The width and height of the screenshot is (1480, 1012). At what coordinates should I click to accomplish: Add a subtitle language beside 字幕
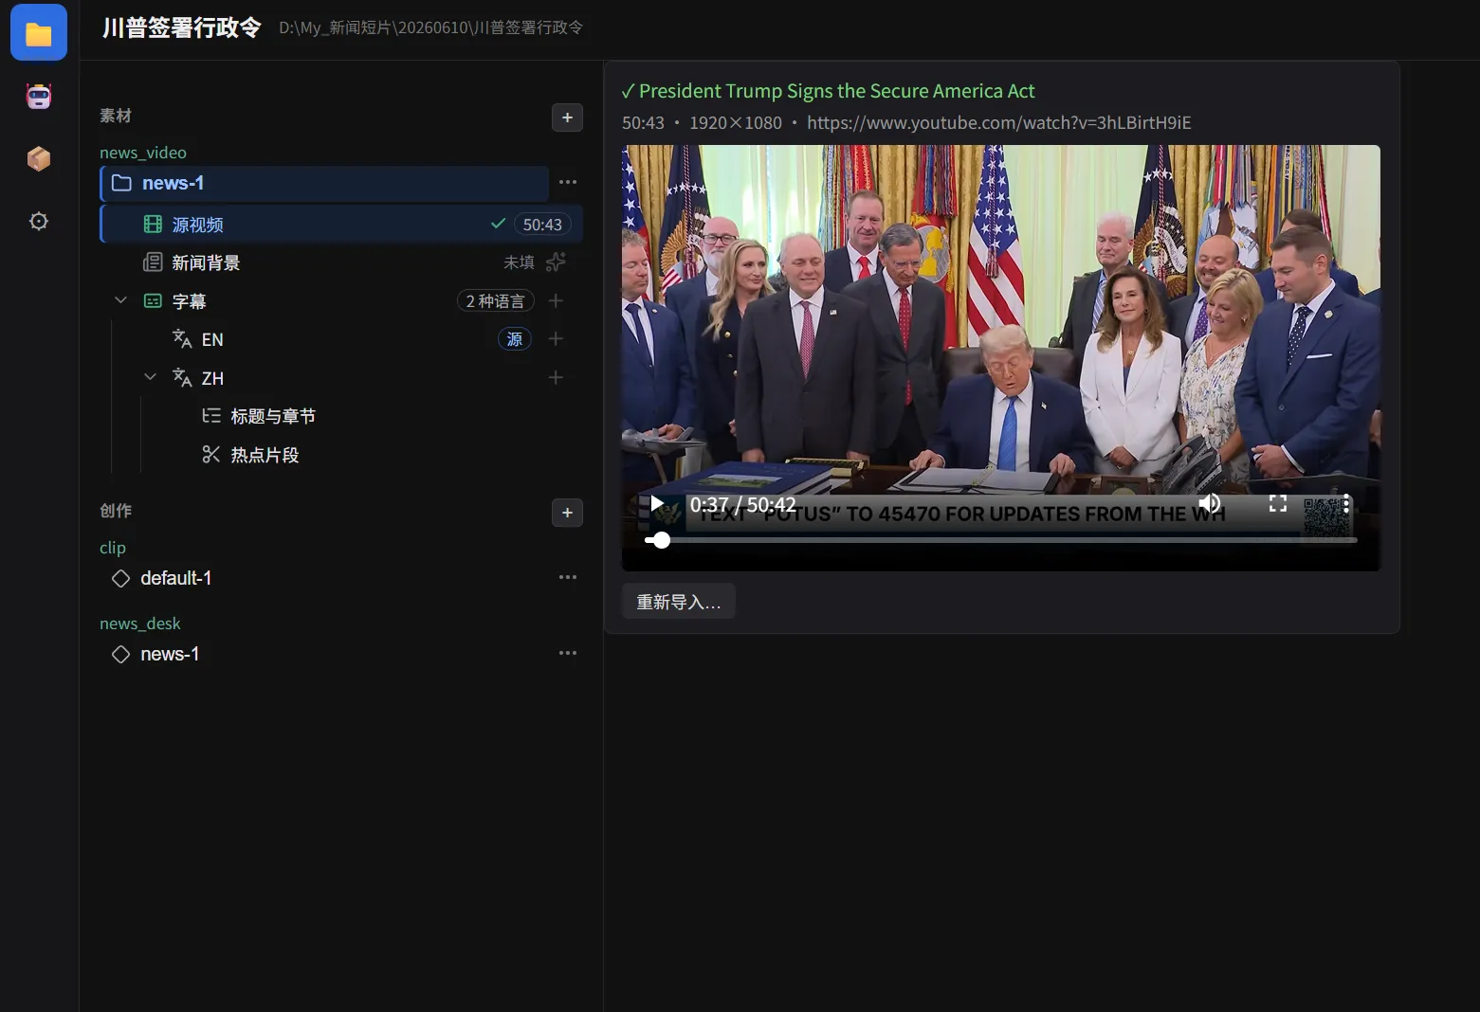point(557,300)
